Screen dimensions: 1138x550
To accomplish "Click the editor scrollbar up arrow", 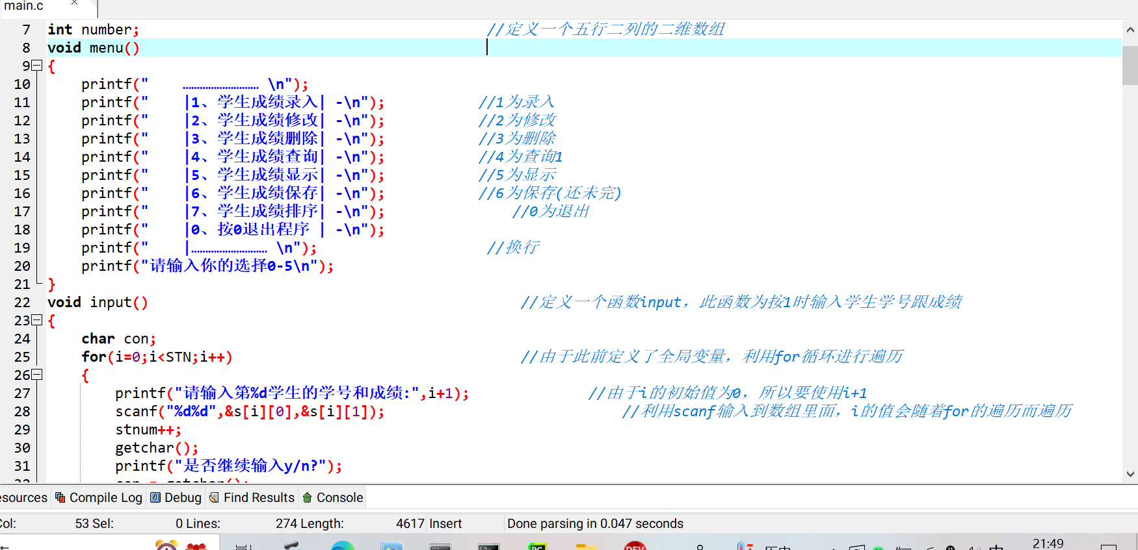I will [1130, 30].
